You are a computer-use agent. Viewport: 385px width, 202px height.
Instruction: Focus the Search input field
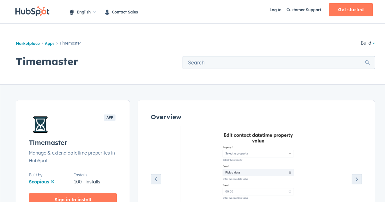[278, 63]
